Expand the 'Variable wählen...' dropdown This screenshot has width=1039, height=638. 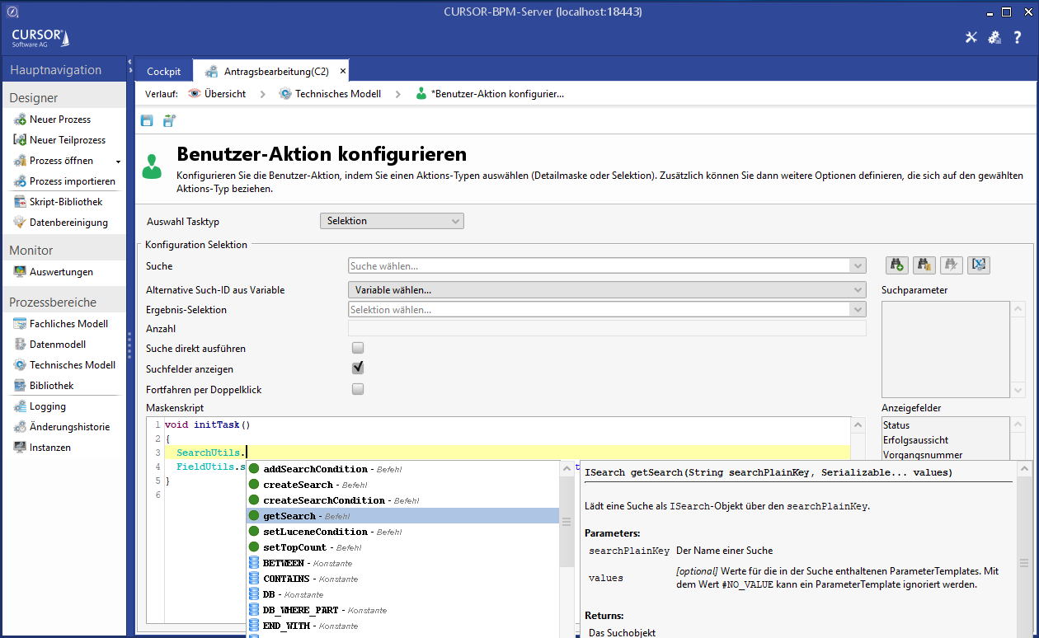coord(607,290)
